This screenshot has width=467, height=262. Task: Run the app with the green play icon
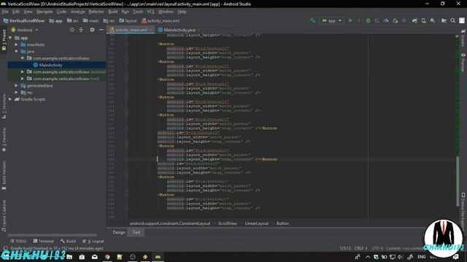click(x=350, y=20)
